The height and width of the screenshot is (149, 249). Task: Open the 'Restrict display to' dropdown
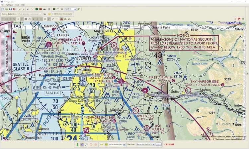point(29,14)
